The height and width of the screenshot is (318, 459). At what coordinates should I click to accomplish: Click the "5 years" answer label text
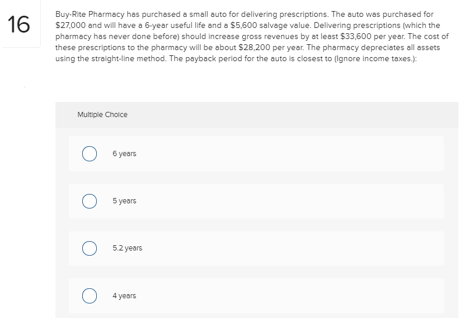pos(124,201)
